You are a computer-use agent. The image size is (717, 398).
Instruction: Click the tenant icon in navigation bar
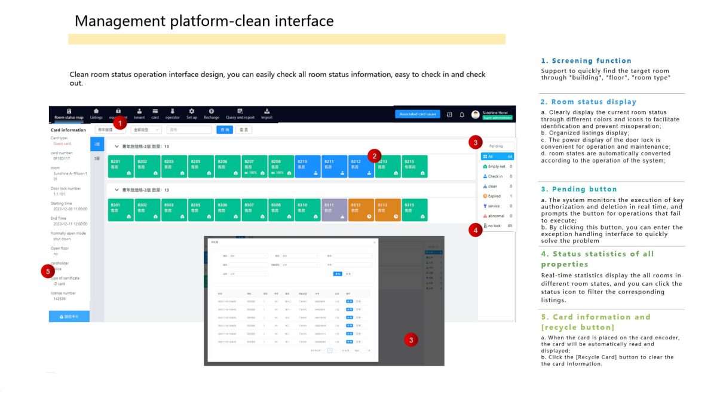point(139,111)
